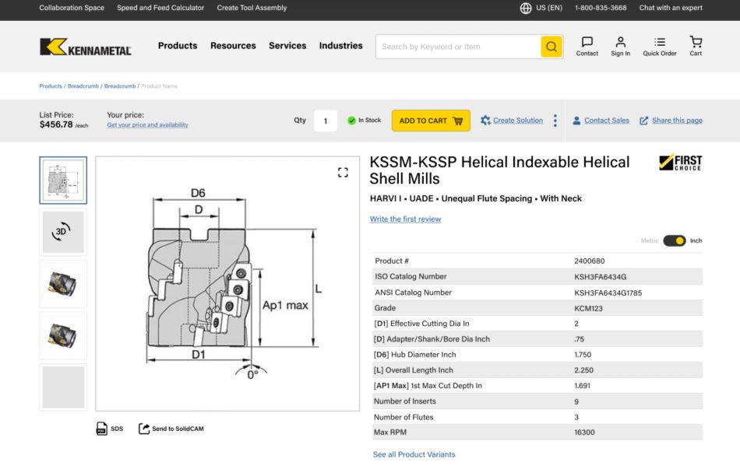This screenshot has width=740, height=466.
Task: Open Create Tool Assembly
Action: (x=252, y=8)
